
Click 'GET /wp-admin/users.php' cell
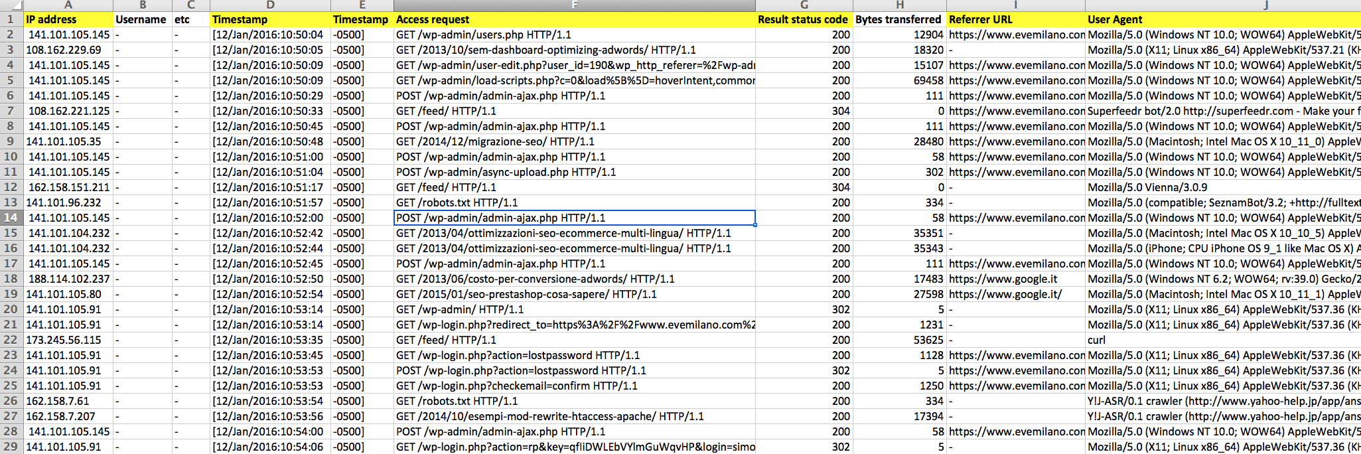(574, 35)
